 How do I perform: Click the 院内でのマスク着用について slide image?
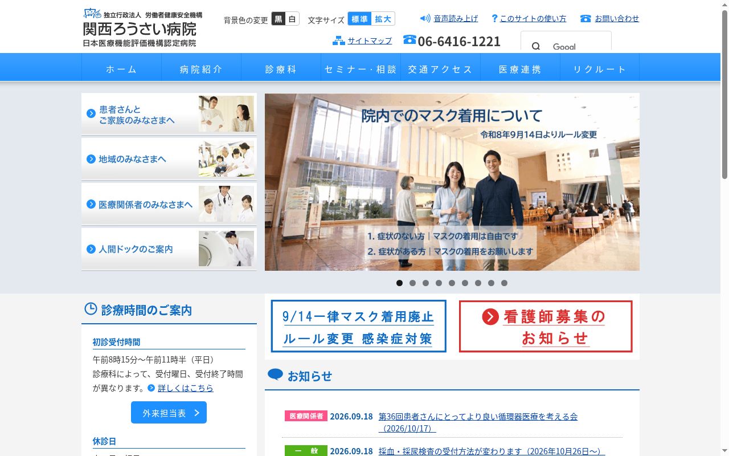452,182
